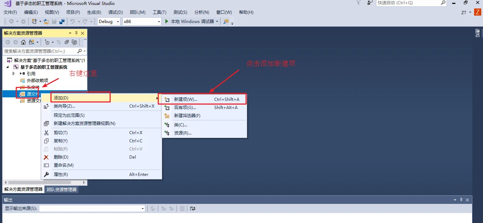Close the Output panel
The image size is (483, 223).
click(468, 200)
